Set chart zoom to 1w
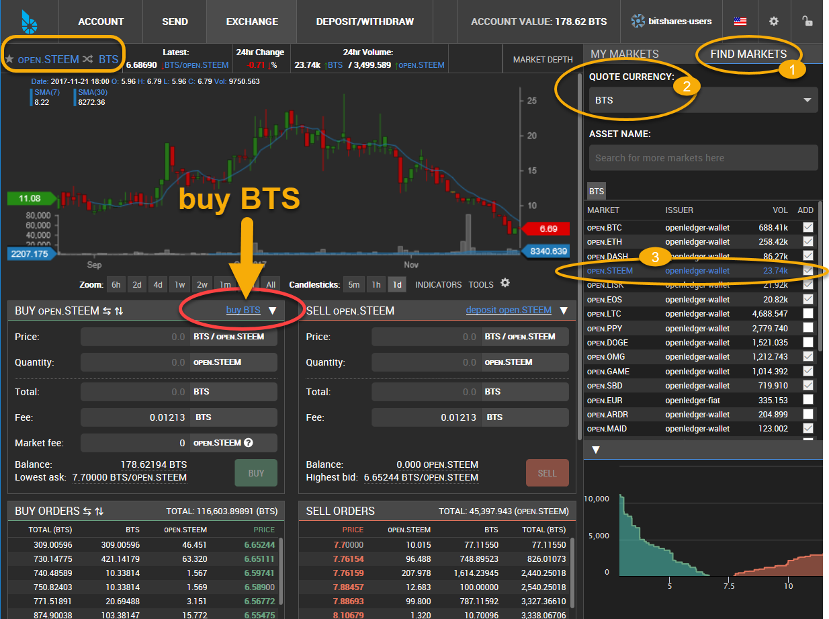The height and width of the screenshot is (619, 829). click(180, 285)
